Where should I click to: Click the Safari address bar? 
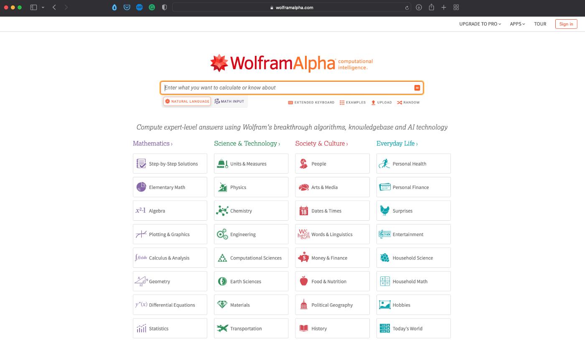pyautogui.click(x=292, y=8)
